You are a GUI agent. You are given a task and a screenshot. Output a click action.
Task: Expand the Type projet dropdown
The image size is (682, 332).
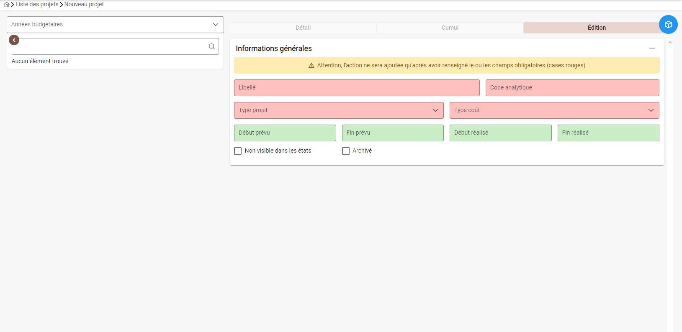click(338, 110)
